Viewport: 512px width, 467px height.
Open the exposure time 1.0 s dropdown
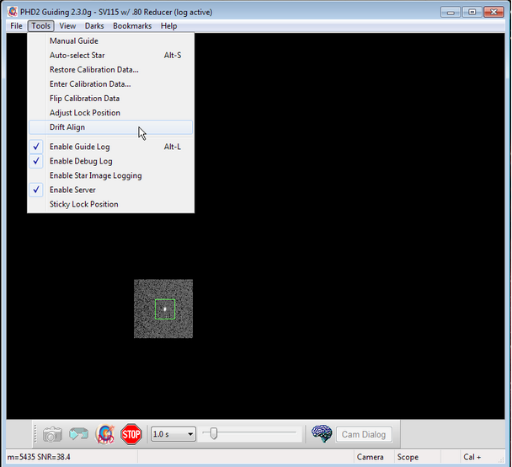[173, 434]
